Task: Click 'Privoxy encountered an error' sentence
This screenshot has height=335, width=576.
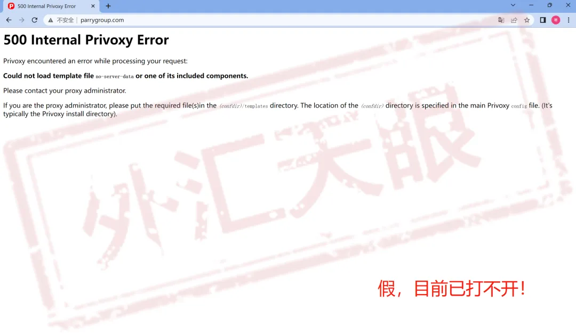Action: (x=95, y=61)
